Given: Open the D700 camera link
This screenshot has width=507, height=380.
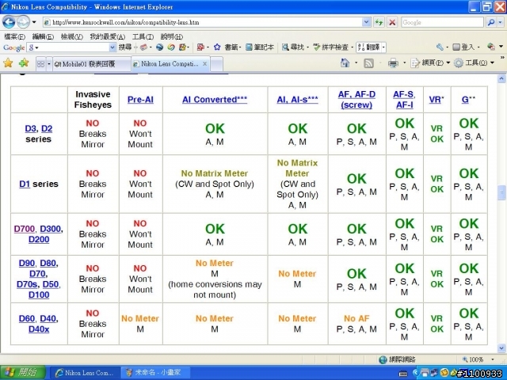Looking at the screenshot, I should click(x=25, y=229).
